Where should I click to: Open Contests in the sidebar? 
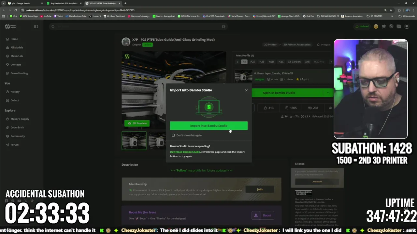click(13, 65)
